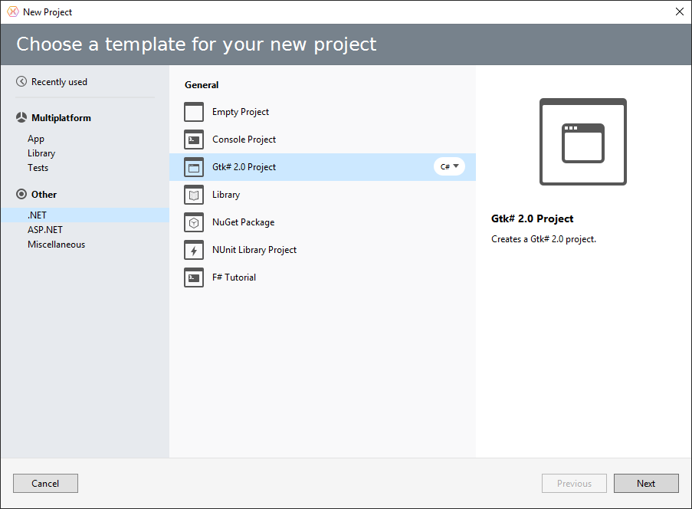This screenshot has height=509, width=692.
Task: Click the Next button
Action: [x=646, y=484]
